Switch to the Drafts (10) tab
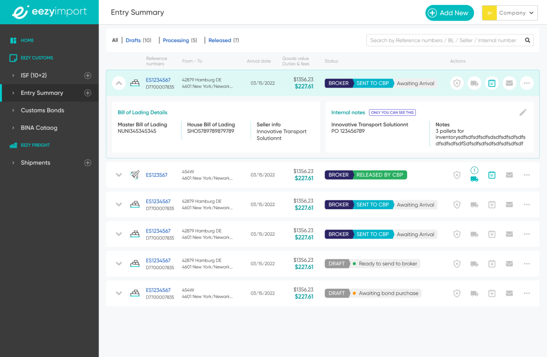Screen dimensions: 547x357 (138, 40)
